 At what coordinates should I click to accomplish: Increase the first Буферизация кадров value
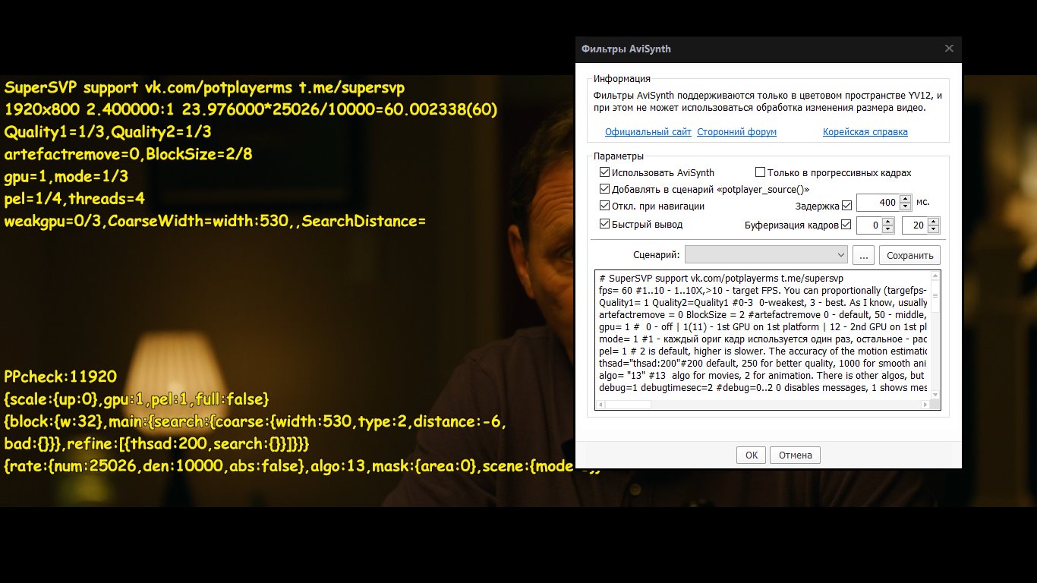click(x=887, y=222)
